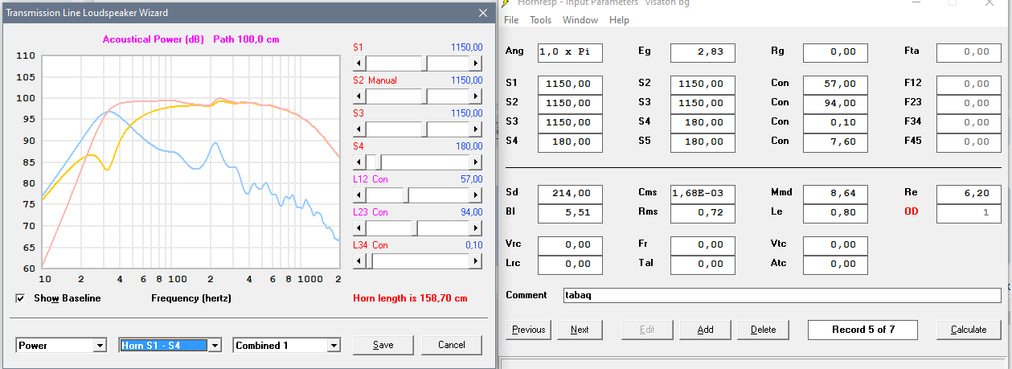Close the Transmission Line Loudspeaker Wizard
Viewport: 1012px width, 369px height.
(482, 13)
